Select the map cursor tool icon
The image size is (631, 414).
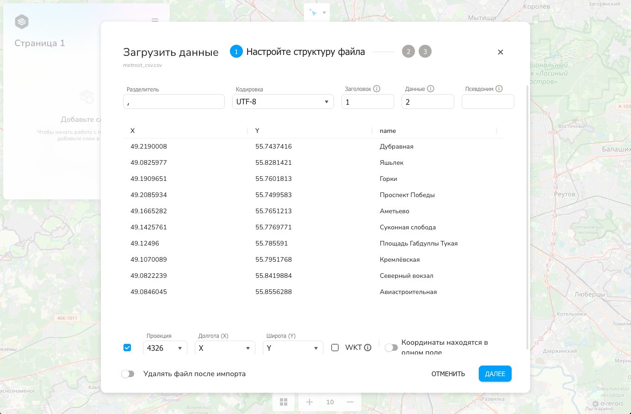coord(313,12)
